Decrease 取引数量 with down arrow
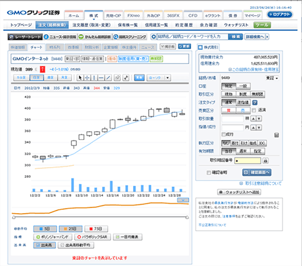The height and width of the screenshot is (266, 302). (259, 119)
